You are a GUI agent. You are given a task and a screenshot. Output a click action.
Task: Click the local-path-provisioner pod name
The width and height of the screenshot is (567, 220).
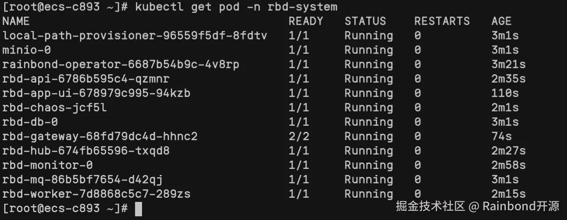135,36
